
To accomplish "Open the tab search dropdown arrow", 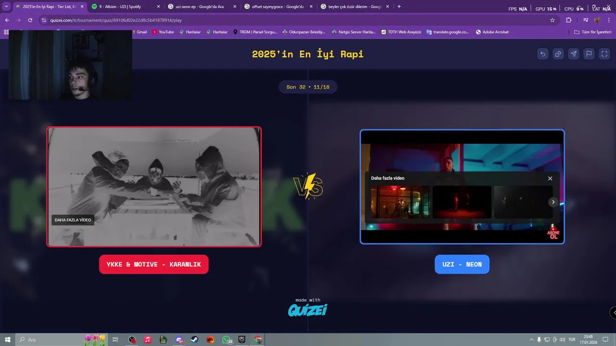I will pos(6,7).
